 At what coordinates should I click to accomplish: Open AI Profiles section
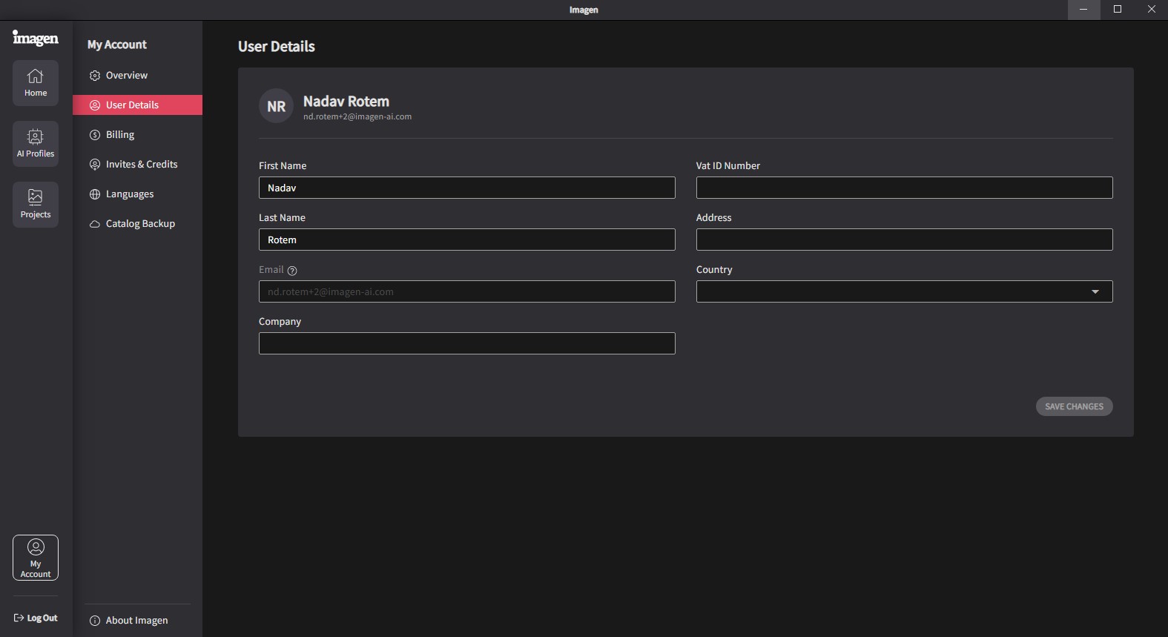pos(36,143)
